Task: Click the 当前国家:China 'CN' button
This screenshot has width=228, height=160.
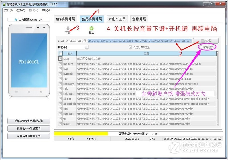Action: tap(29, 19)
